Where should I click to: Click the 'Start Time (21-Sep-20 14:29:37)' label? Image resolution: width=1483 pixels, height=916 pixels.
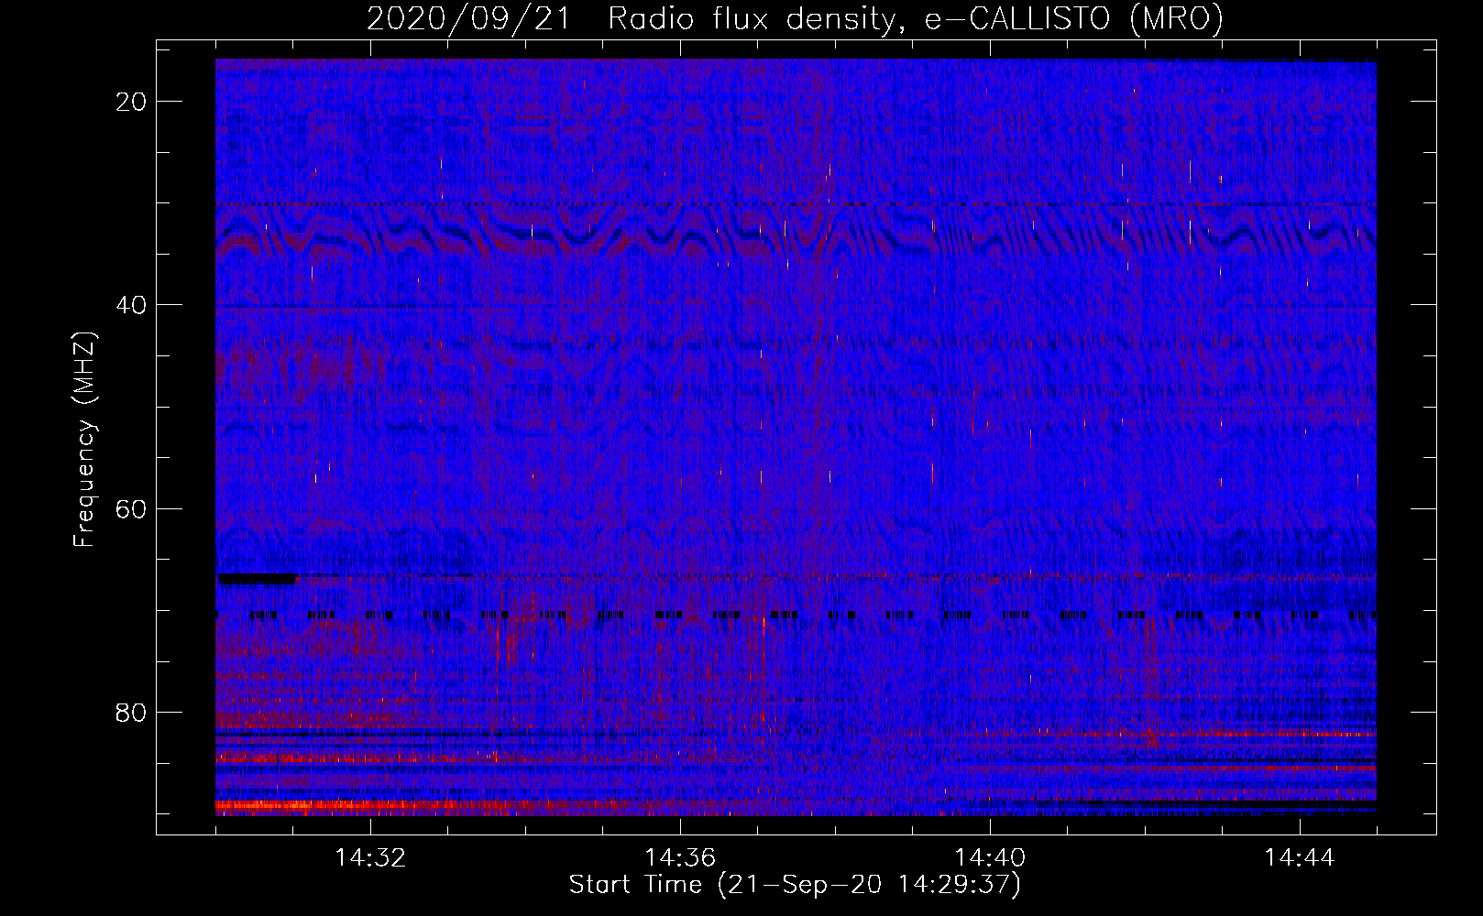[795, 885]
